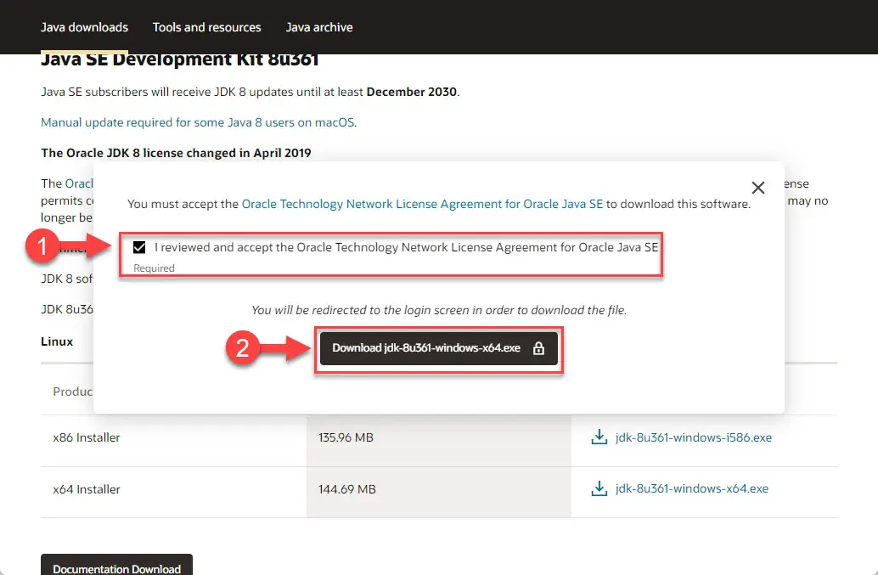The image size is (878, 575).
Task: Click the Documentation Download button
Action: pos(116,566)
